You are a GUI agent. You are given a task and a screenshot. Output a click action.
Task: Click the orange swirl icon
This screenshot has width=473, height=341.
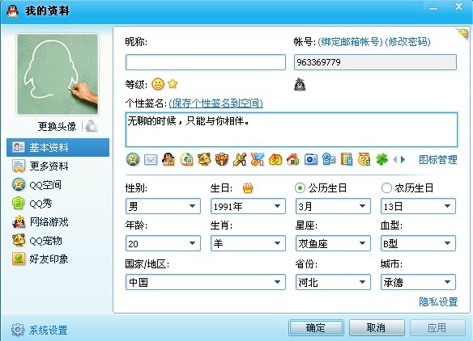tap(275, 159)
